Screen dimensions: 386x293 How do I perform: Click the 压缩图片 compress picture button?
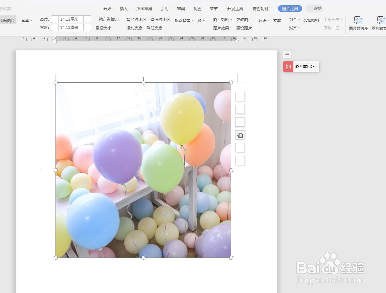pos(8,20)
